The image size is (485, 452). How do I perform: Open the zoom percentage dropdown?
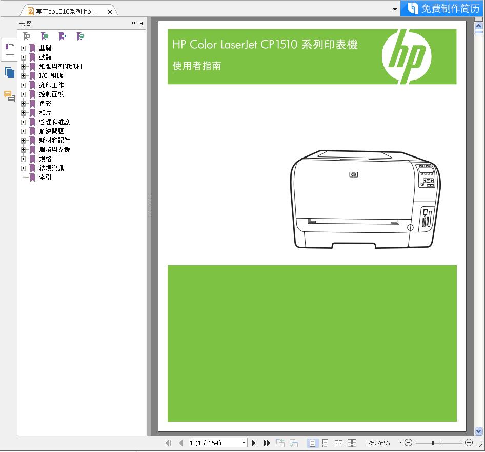400,443
